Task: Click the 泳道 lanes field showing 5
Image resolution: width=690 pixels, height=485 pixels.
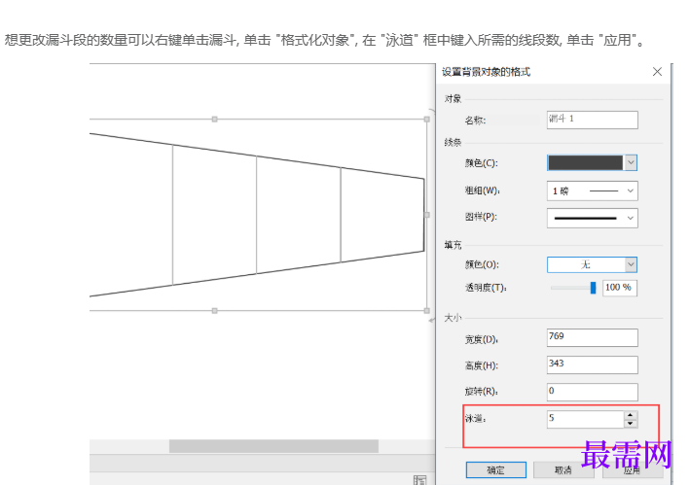Action: [585, 419]
